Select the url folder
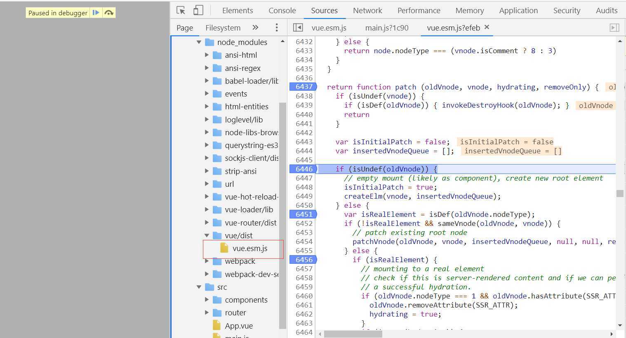The height and width of the screenshot is (338, 626). (229, 184)
